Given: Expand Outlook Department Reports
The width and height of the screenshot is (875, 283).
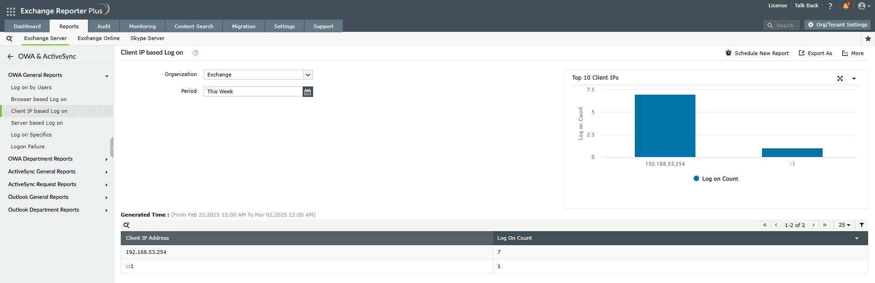Looking at the screenshot, I should [x=57, y=210].
